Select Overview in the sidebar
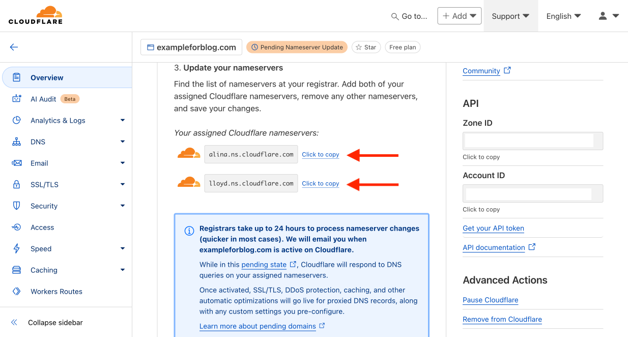628x337 pixels. pyautogui.click(x=47, y=78)
